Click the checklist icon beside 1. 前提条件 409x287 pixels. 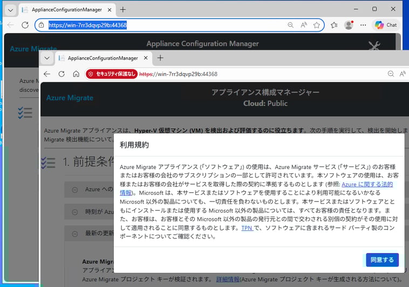48,163
